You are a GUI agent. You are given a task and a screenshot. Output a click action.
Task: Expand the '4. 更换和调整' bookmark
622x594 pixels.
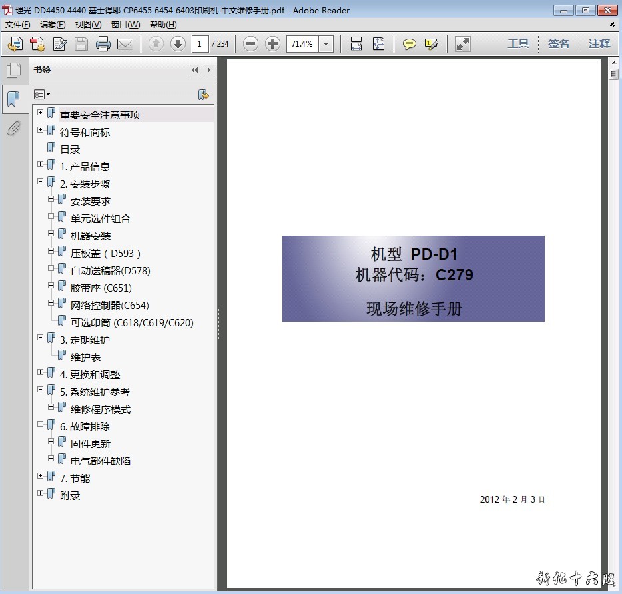pos(41,372)
